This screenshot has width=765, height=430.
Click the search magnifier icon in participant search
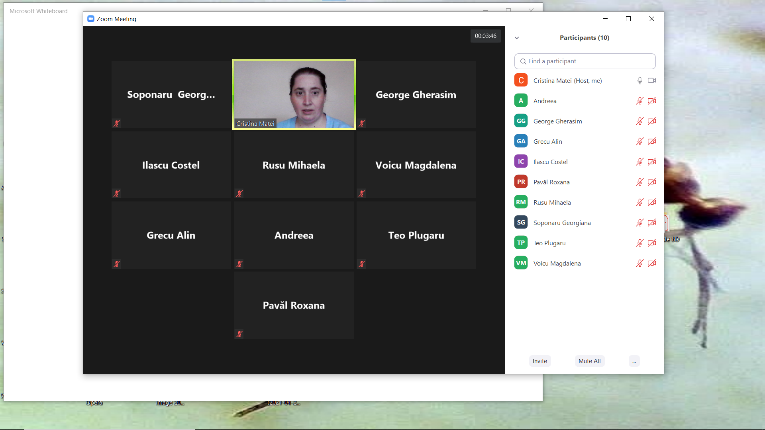pyautogui.click(x=523, y=61)
